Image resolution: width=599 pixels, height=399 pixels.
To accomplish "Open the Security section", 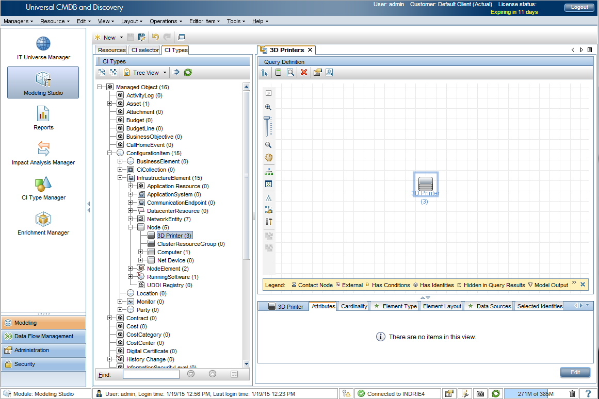I will pos(43,364).
